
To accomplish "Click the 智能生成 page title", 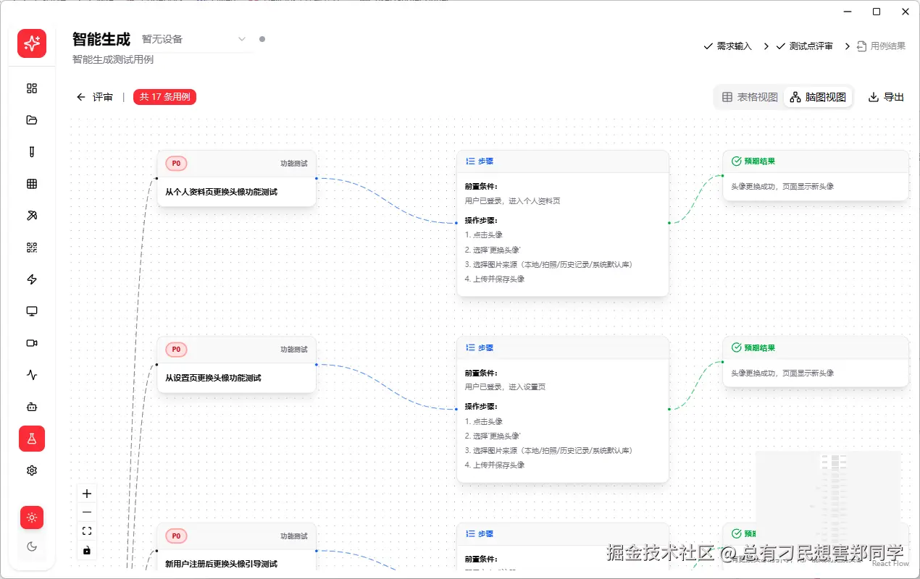I will 101,39.
